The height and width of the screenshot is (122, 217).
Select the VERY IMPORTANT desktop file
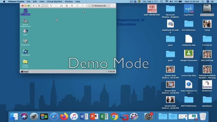pyautogui.click(x=152, y=10)
